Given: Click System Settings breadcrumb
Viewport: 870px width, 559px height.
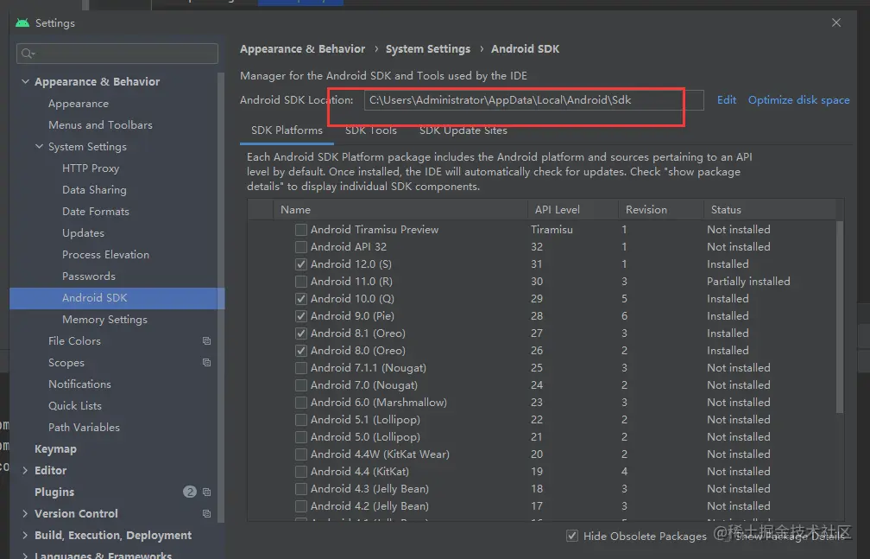Looking at the screenshot, I should [428, 49].
